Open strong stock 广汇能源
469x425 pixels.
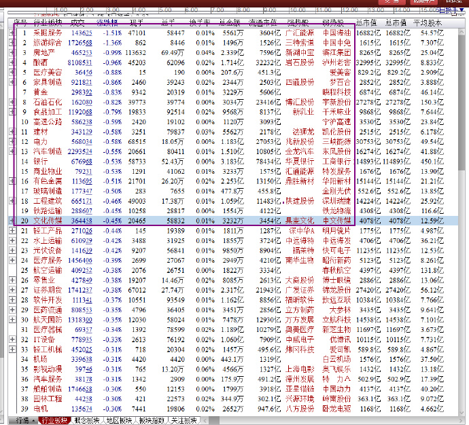pos(300,33)
